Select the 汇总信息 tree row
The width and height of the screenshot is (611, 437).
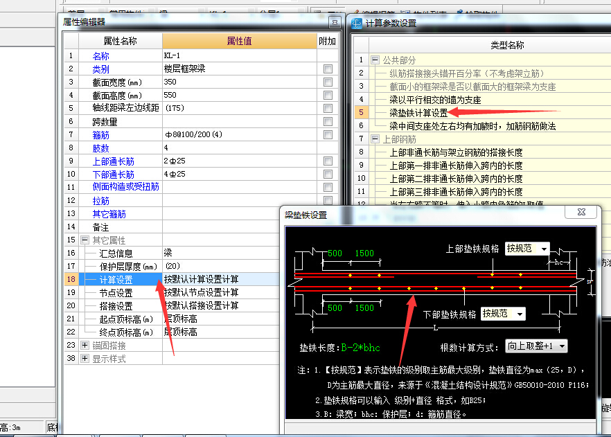121,253
